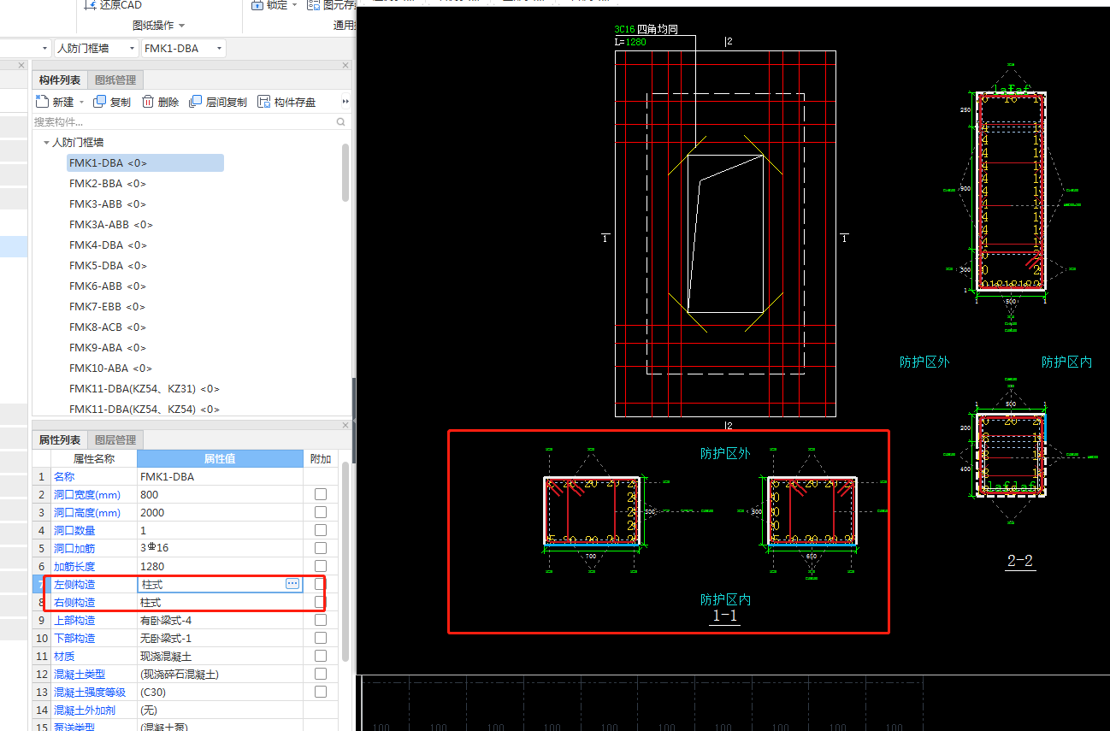Click the 删除 trash icon
1110x731 pixels.
pyautogui.click(x=148, y=102)
